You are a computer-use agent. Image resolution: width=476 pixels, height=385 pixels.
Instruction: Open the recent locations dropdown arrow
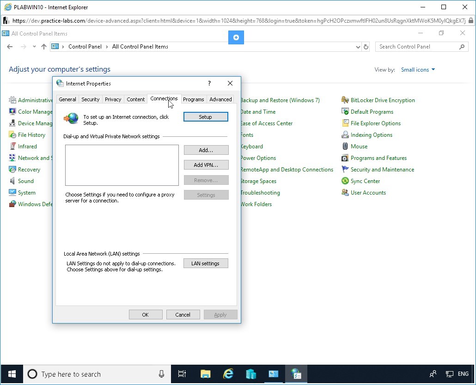[34, 47]
